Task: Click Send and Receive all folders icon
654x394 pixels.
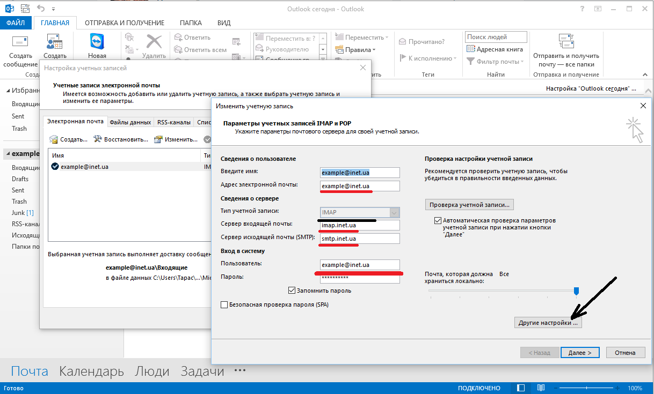Action: (x=566, y=42)
